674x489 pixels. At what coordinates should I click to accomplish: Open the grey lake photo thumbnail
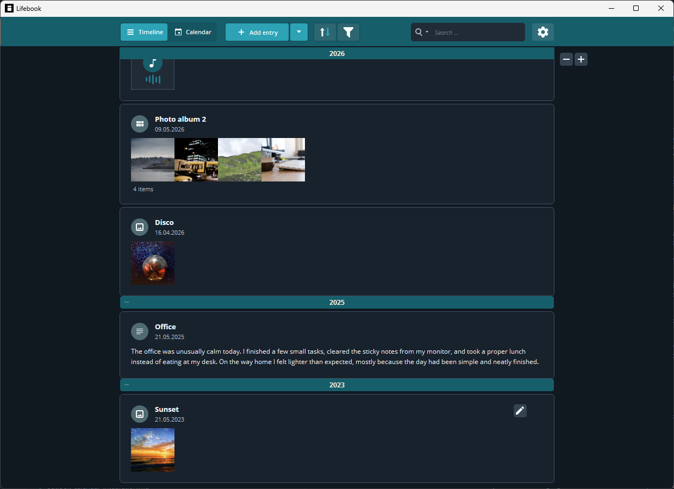tap(153, 160)
